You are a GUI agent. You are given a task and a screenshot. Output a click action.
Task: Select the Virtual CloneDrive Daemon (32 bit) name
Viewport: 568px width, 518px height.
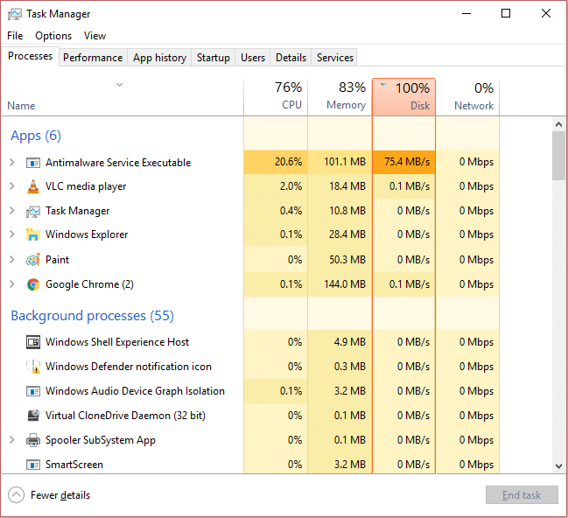coord(125,416)
